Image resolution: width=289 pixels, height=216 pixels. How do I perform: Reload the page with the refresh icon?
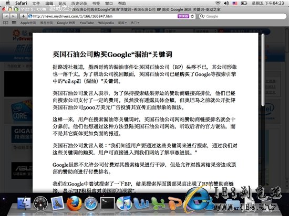[192, 16]
